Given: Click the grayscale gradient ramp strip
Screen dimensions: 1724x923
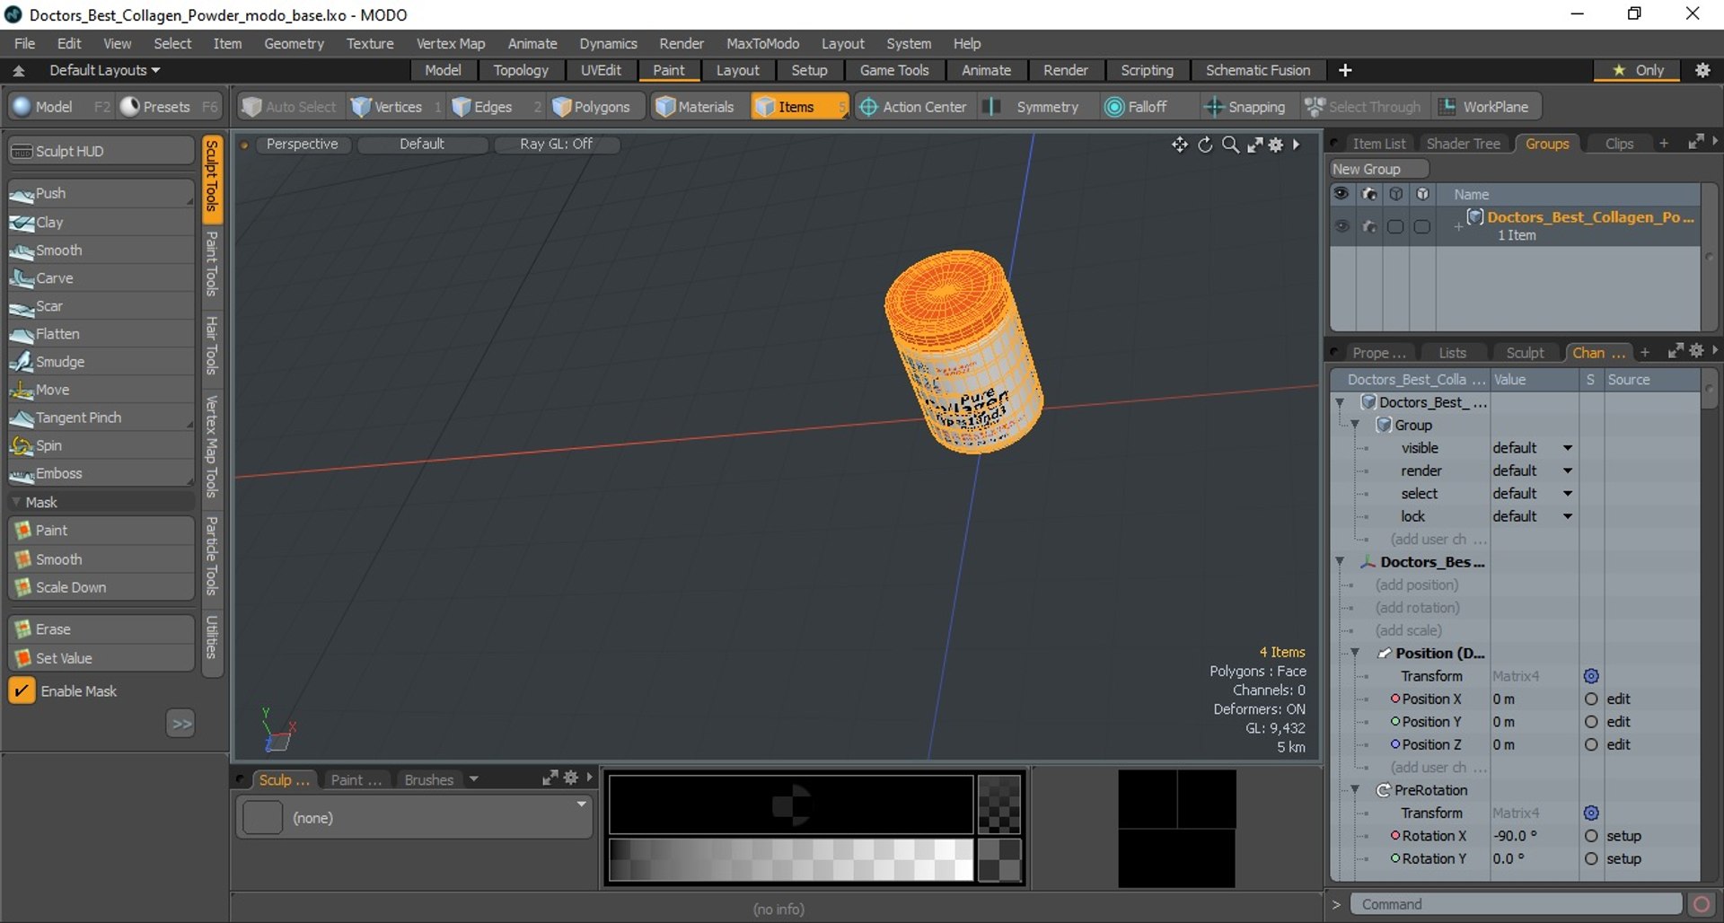Looking at the screenshot, I should tap(791, 860).
